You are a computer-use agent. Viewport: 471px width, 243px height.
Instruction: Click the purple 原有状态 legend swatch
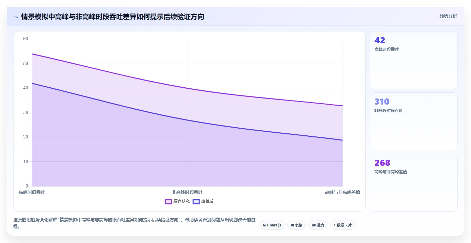point(168,201)
